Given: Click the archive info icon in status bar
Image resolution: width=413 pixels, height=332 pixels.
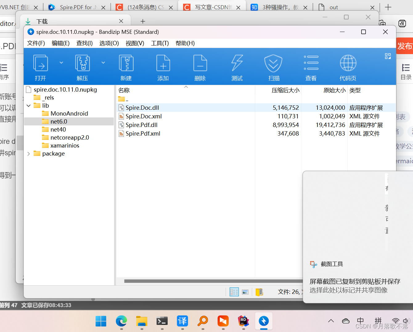Looking at the screenshot, I should tap(259, 292).
